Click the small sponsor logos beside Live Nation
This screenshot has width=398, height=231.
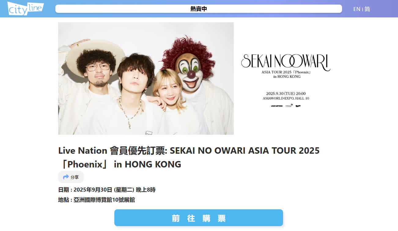click(293, 106)
